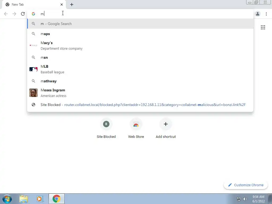This screenshot has height=204, width=272.
Task: Open the Windows Start menu orb
Action: [7, 199]
